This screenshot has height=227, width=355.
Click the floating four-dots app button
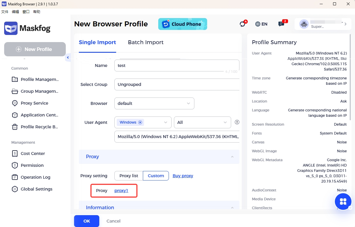(x=343, y=202)
